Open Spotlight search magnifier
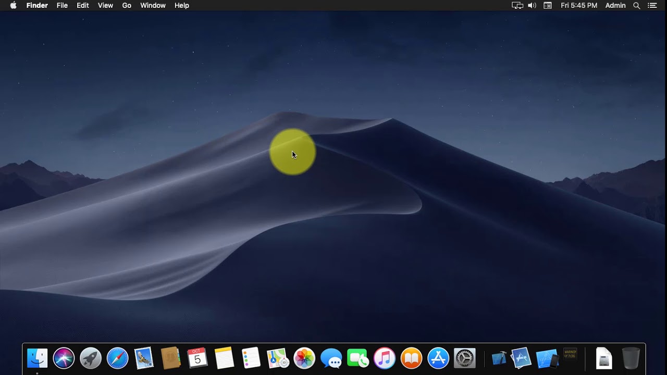Image resolution: width=667 pixels, height=375 pixels. pyautogui.click(x=636, y=5)
